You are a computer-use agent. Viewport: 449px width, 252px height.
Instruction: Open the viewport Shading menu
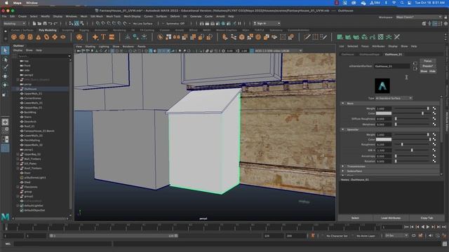tap(91, 46)
